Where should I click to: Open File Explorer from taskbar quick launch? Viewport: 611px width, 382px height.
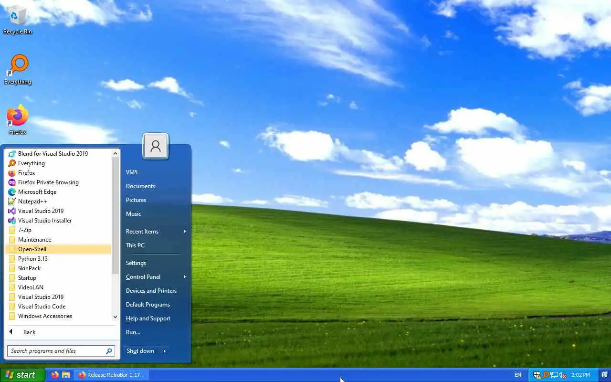click(66, 375)
